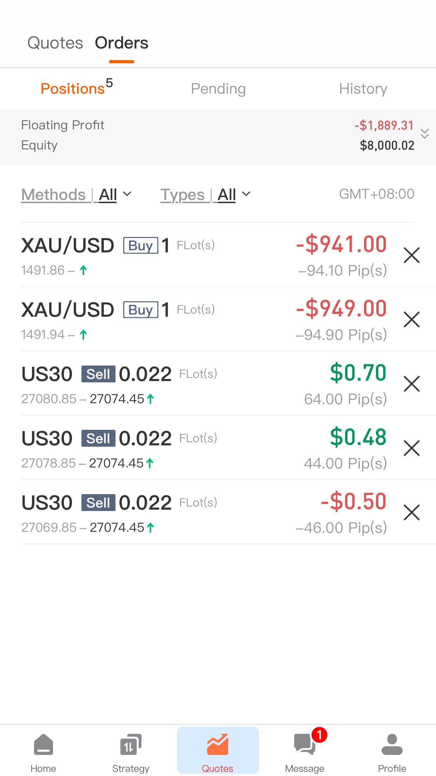The image size is (436, 776).
Task: Close the US30 position losing $0.50
Action: click(412, 512)
